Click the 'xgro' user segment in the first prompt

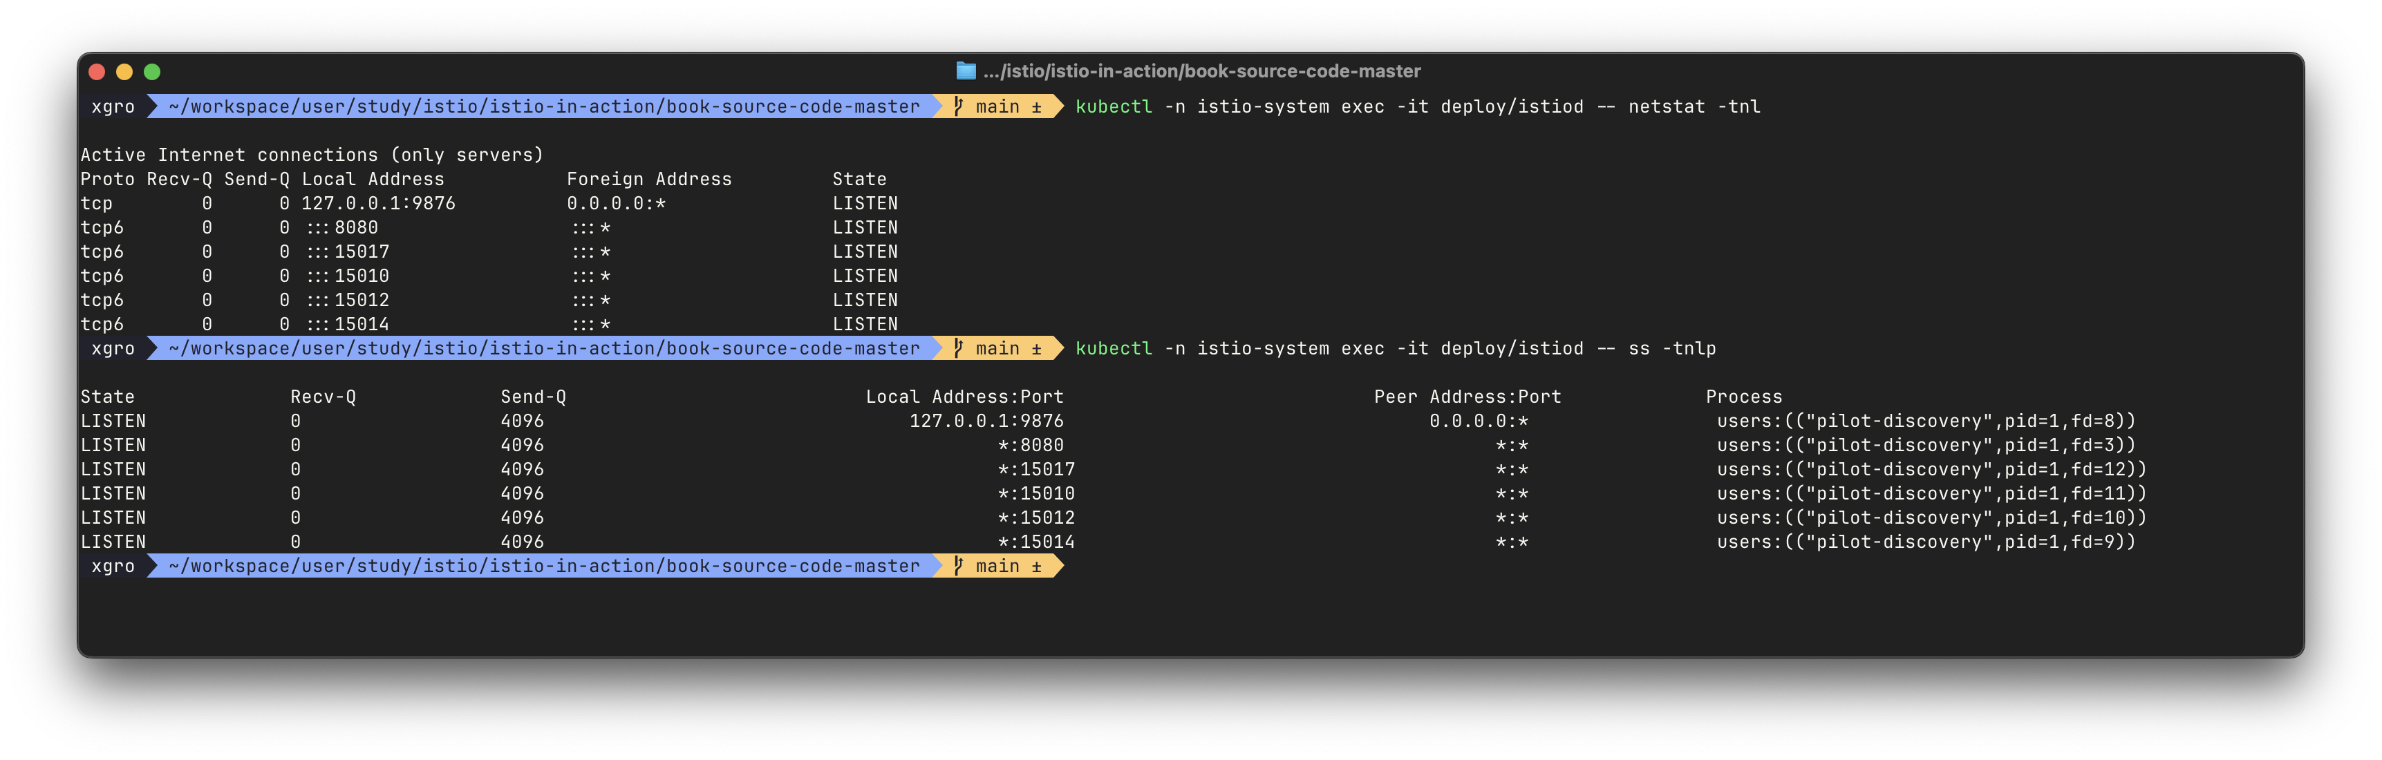click(113, 106)
